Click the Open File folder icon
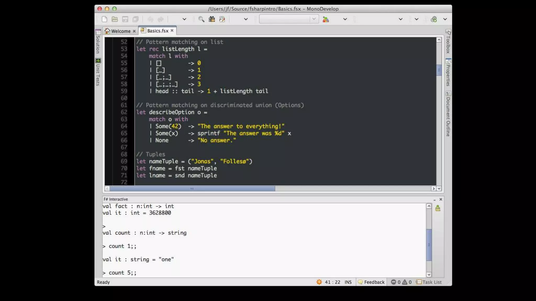This screenshot has height=301, width=536. point(115,19)
